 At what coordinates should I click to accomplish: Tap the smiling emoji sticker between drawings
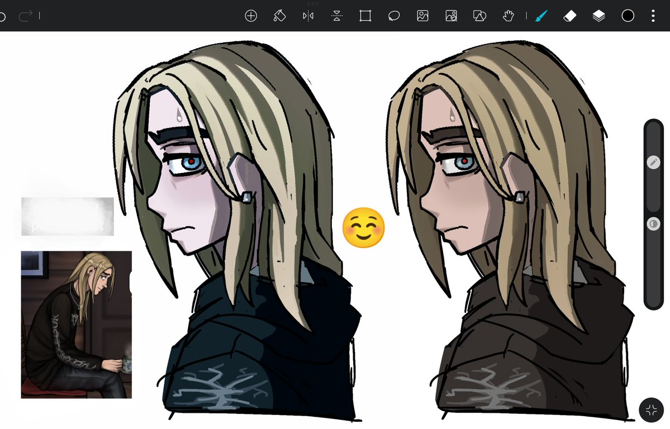[x=364, y=228]
